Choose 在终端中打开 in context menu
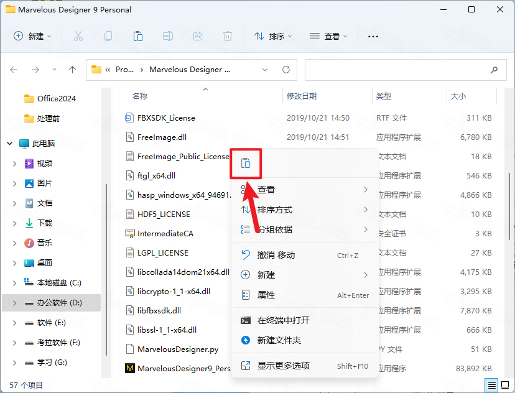This screenshot has width=515, height=393. [305, 320]
